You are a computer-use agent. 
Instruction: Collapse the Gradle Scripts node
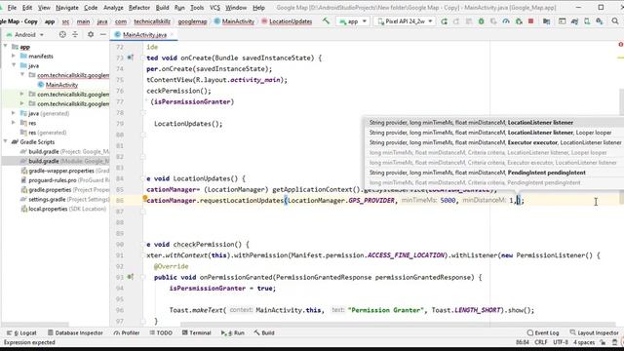(x=6, y=142)
